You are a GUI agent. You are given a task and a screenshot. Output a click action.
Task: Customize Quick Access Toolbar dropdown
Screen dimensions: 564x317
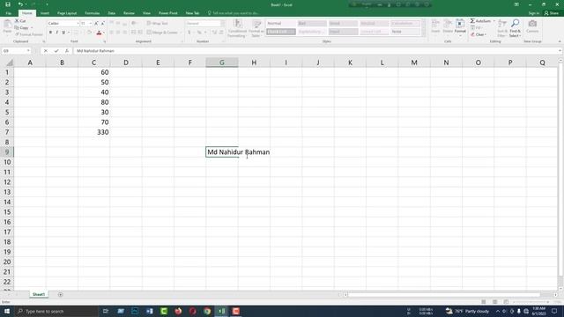pos(47,4)
